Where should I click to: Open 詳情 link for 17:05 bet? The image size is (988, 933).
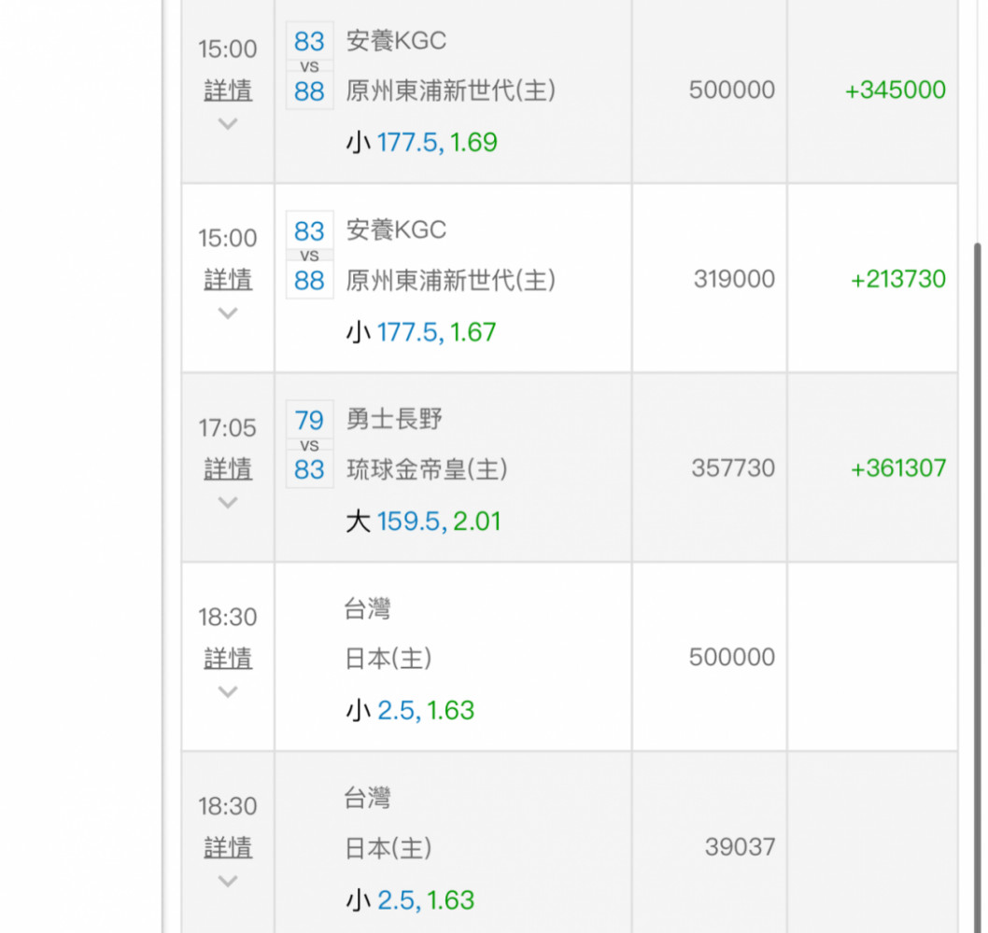(x=228, y=469)
